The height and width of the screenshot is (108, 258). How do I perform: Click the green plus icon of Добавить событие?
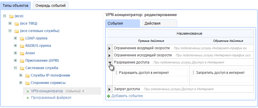(109, 96)
